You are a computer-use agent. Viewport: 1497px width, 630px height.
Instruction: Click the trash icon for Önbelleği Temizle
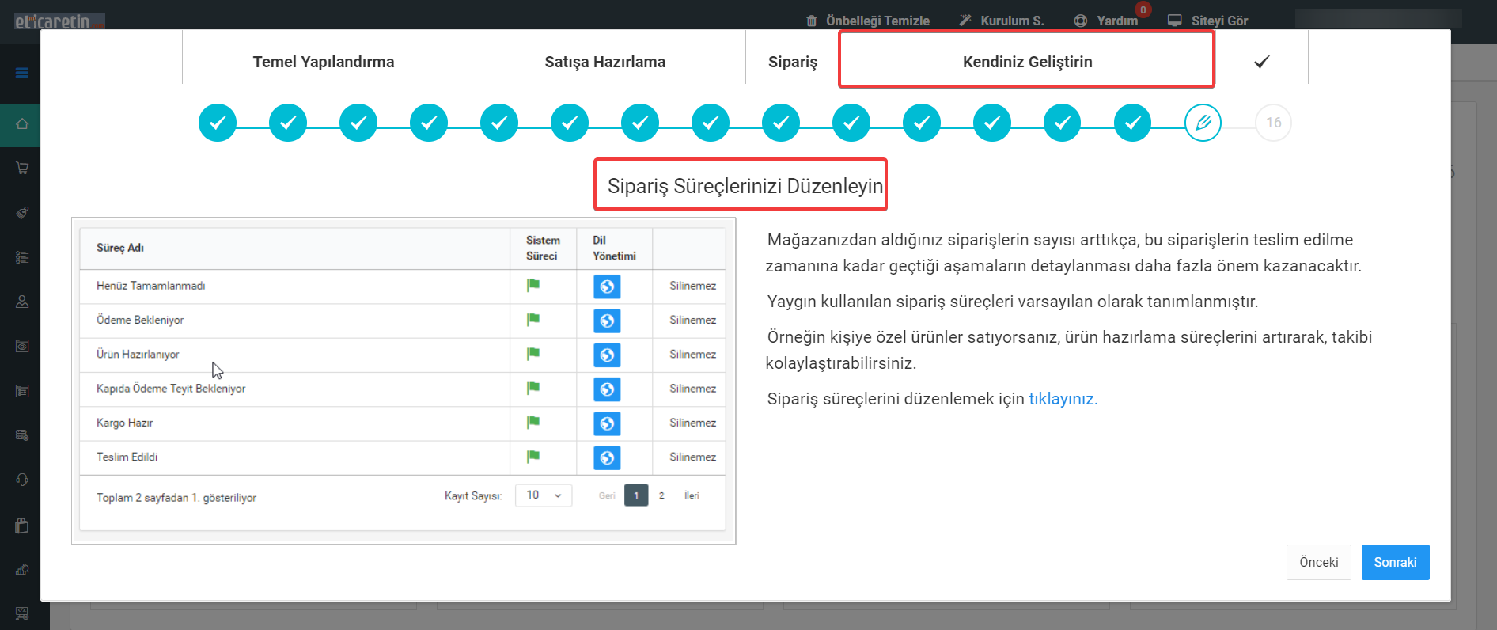click(812, 21)
